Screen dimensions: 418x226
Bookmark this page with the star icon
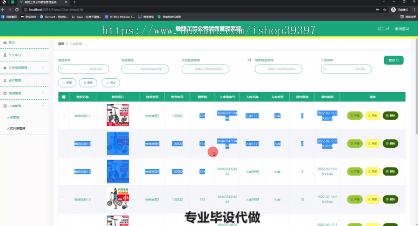[385, 10]
